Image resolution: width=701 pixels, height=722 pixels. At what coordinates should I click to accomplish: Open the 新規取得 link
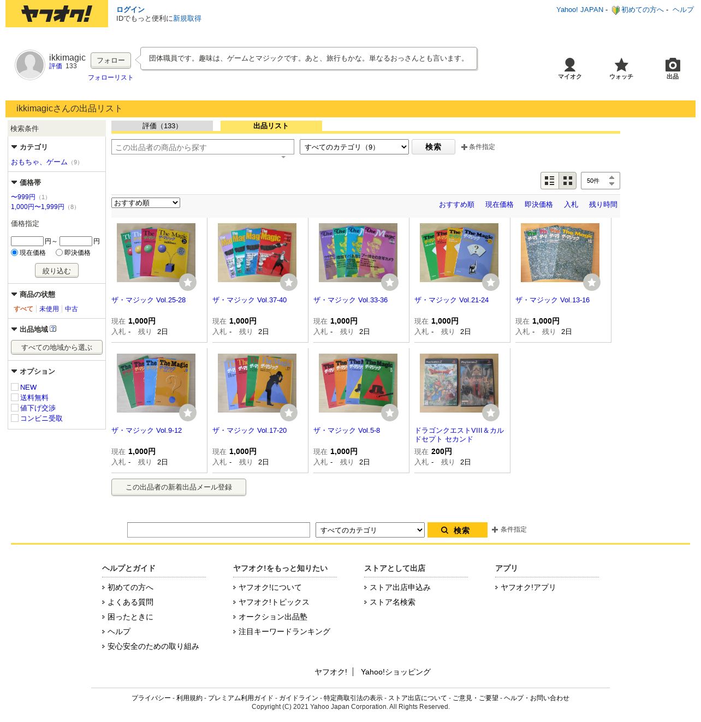[187, 19]
